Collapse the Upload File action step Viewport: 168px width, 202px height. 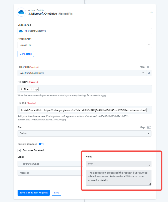pyautogui.click(x=151, y=13)
